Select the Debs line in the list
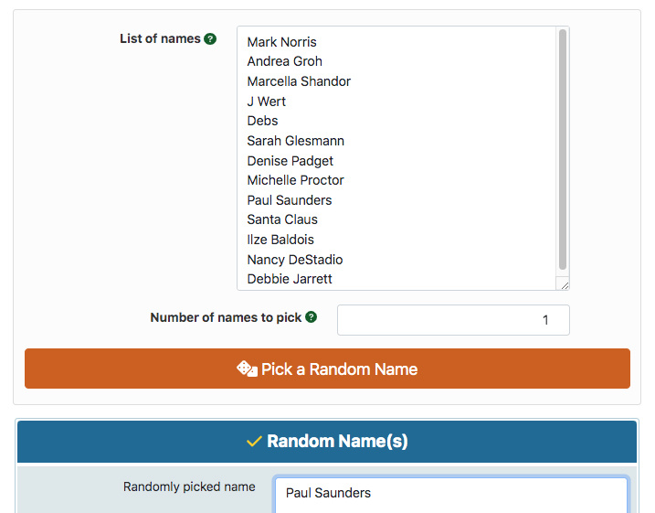Viewport: 655px width, 513px height. pos(262,121)
